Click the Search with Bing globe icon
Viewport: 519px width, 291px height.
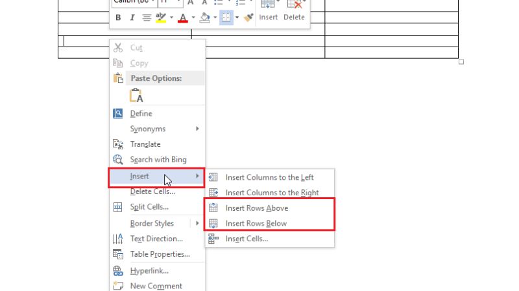[x=118, y=160]
